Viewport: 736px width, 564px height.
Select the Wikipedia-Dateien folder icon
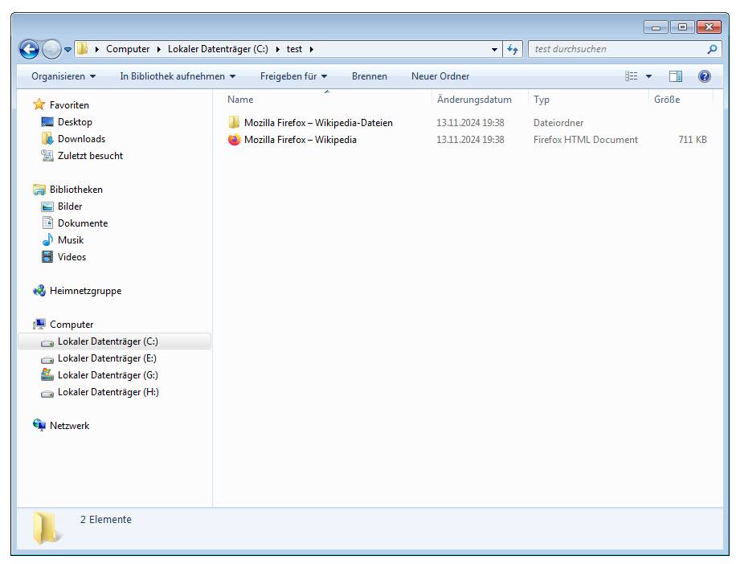[x=234, y=123]
